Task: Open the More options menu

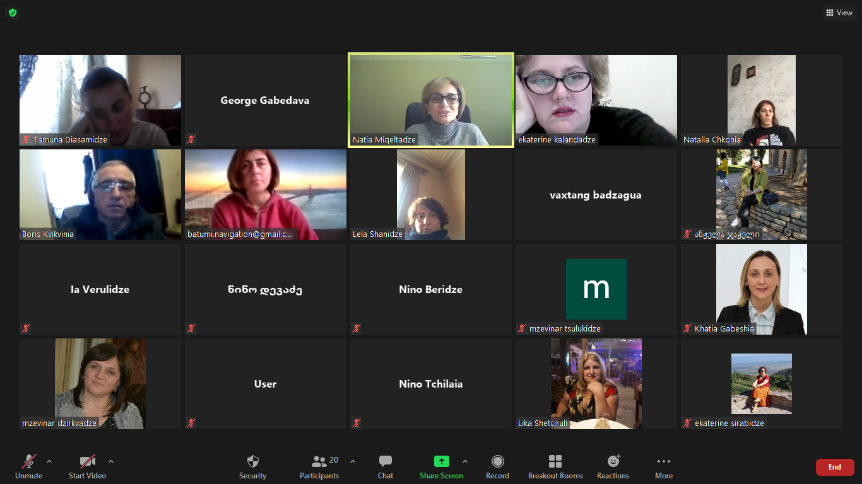Action: [x=664, y=467]
